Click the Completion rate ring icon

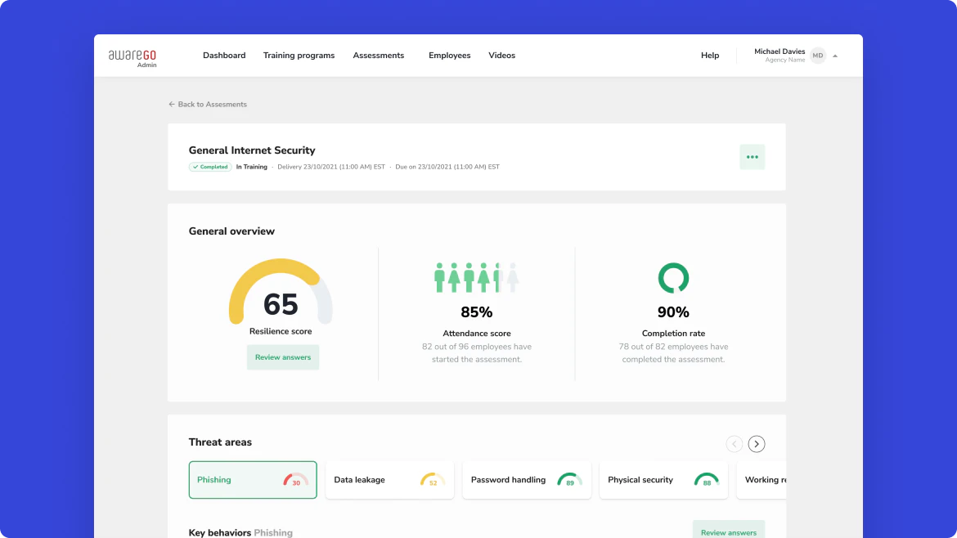click(x=672, y=279)
